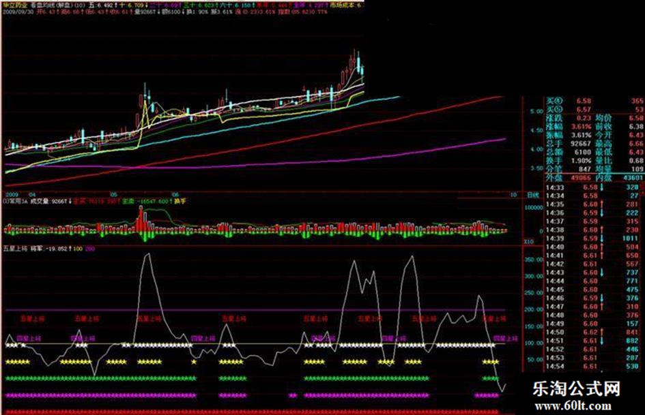Select the 14:41 tick row
645x415 pixels.
click(x=592, y=256)
